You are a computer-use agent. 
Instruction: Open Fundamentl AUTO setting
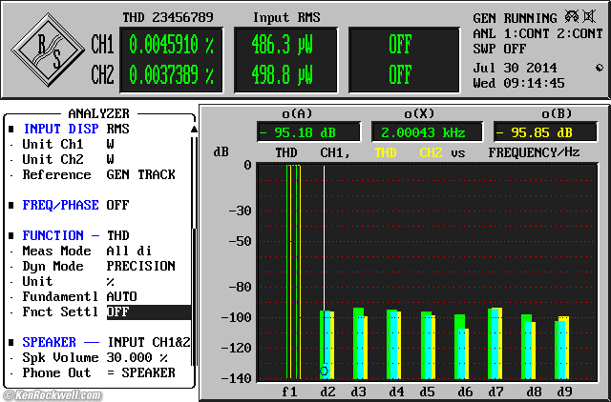pyautogui.click(x=121, y=296)
